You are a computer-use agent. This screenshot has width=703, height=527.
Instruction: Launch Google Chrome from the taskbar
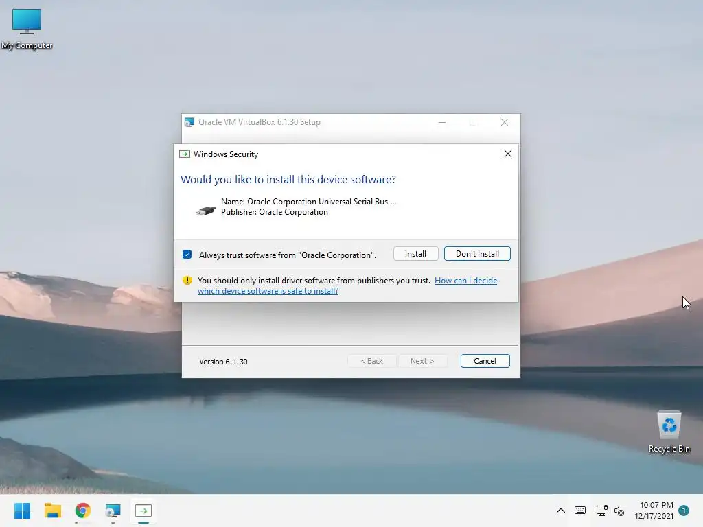[83, 511]
